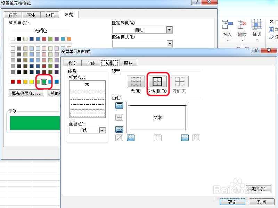Select the 外边框 (Outline) border preset
This screenshot has height=208, width=278.
(157, 82)
